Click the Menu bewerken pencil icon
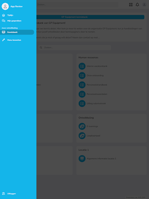The height and width of the screenshot is (199, 149). coord(3,40)
